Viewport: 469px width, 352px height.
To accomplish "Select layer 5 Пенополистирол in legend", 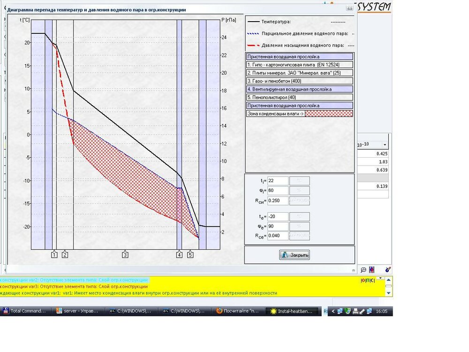I will [299, 97].
